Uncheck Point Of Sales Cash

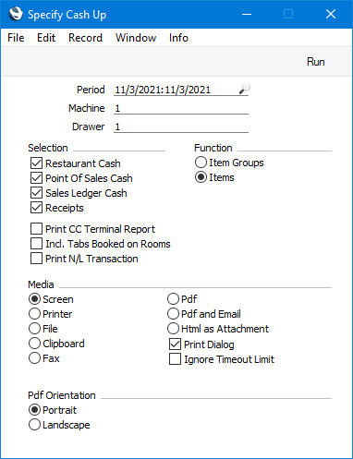pyautogui.click(x=36, y=178)
